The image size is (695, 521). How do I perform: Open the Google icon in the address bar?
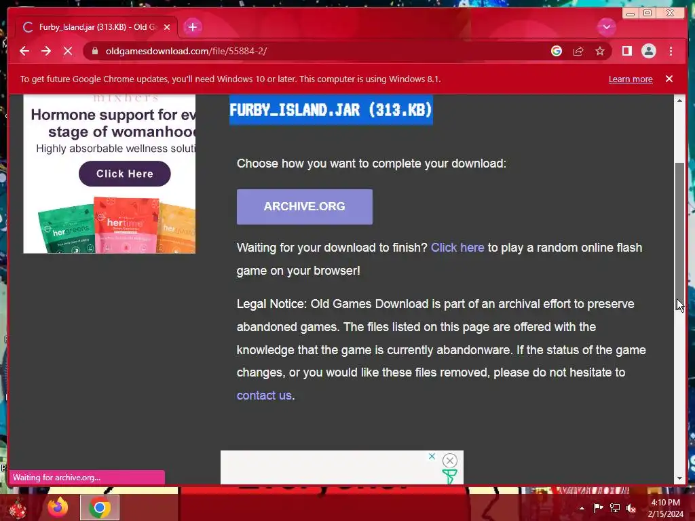557,51
